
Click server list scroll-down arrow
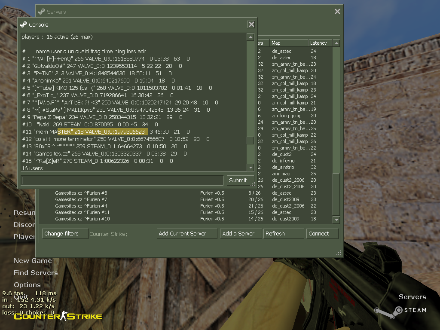click(336, 220)
